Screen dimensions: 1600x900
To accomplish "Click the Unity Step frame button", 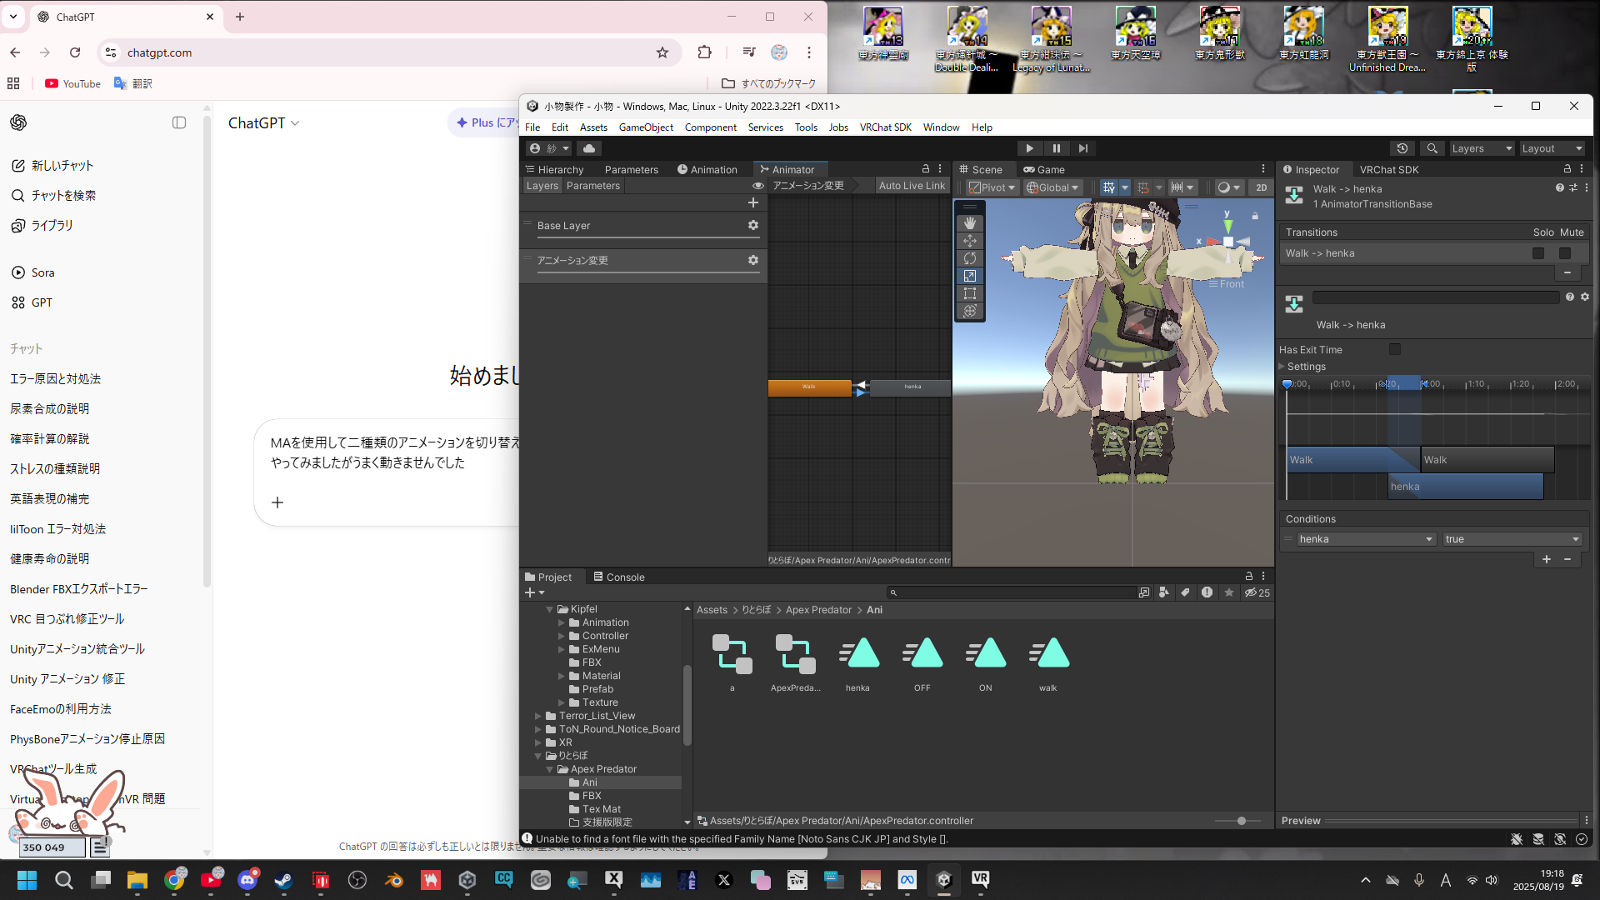I will (x=1083, y=148).
